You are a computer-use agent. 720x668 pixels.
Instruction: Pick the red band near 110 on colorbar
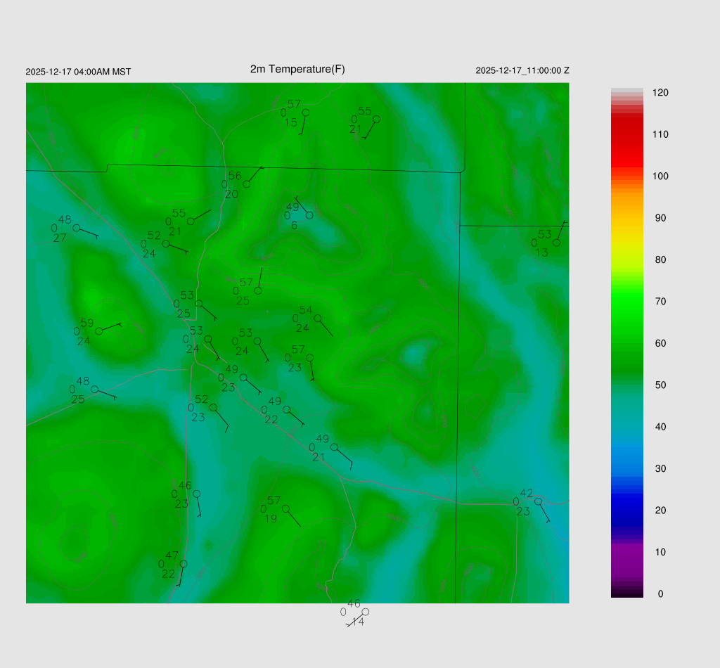(x=627, y=134)
